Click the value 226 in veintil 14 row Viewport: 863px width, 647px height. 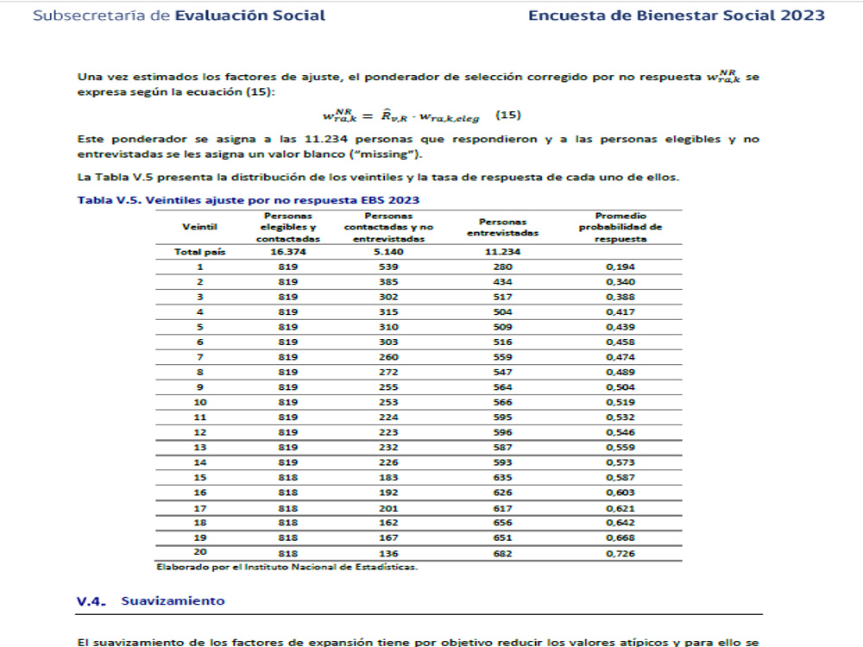point(388,462)
